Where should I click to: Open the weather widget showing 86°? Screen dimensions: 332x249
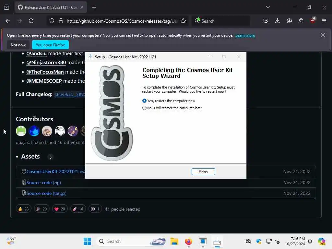click(11, 241)
